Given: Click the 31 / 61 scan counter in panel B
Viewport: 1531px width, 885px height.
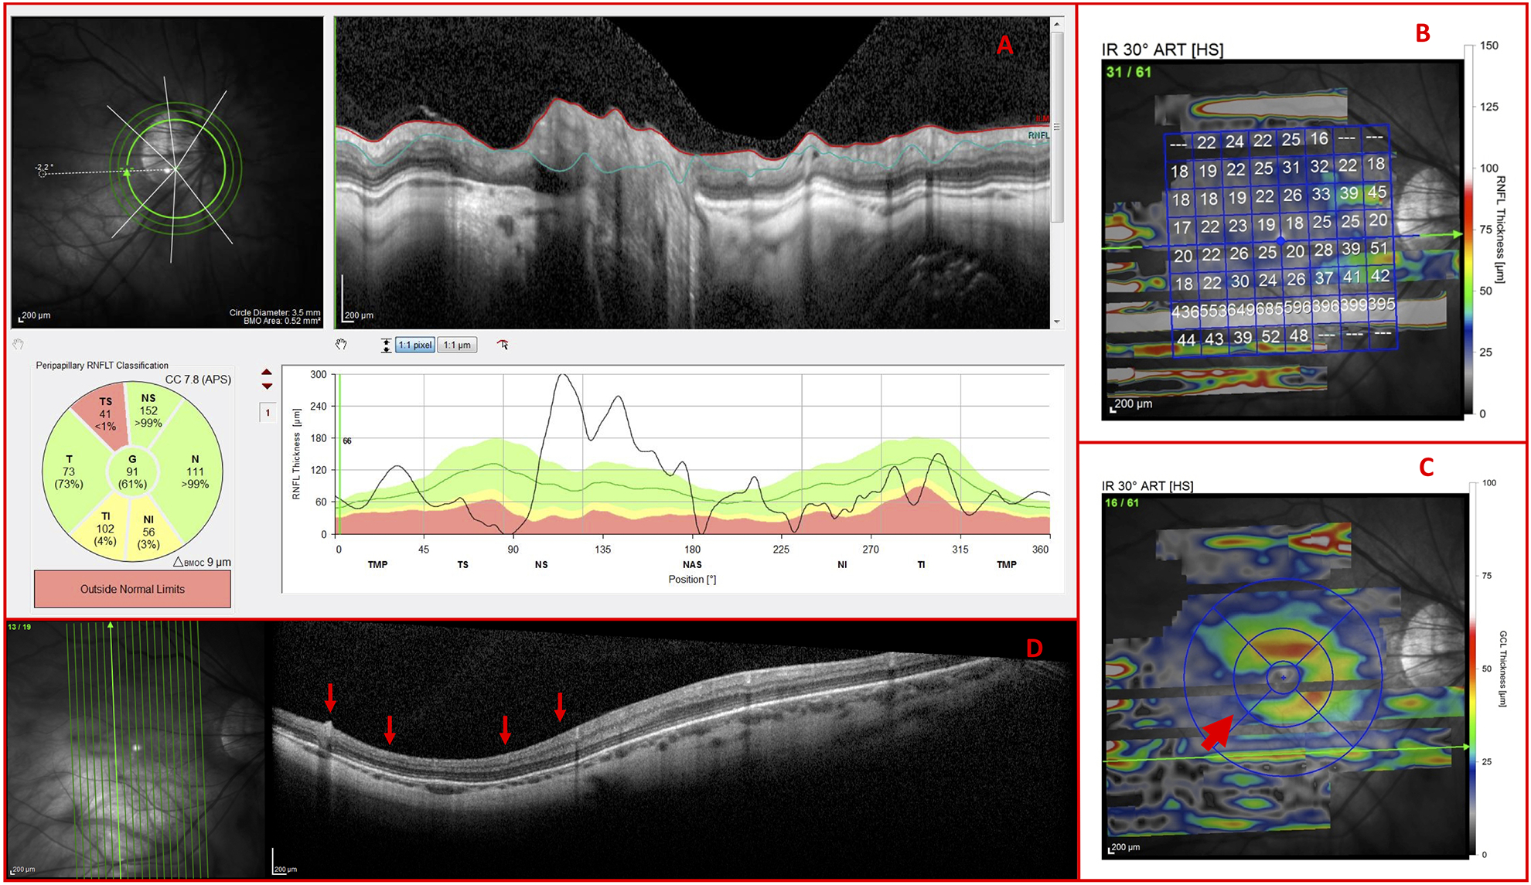Looking at the screenshot, I should coord(1128,72).
